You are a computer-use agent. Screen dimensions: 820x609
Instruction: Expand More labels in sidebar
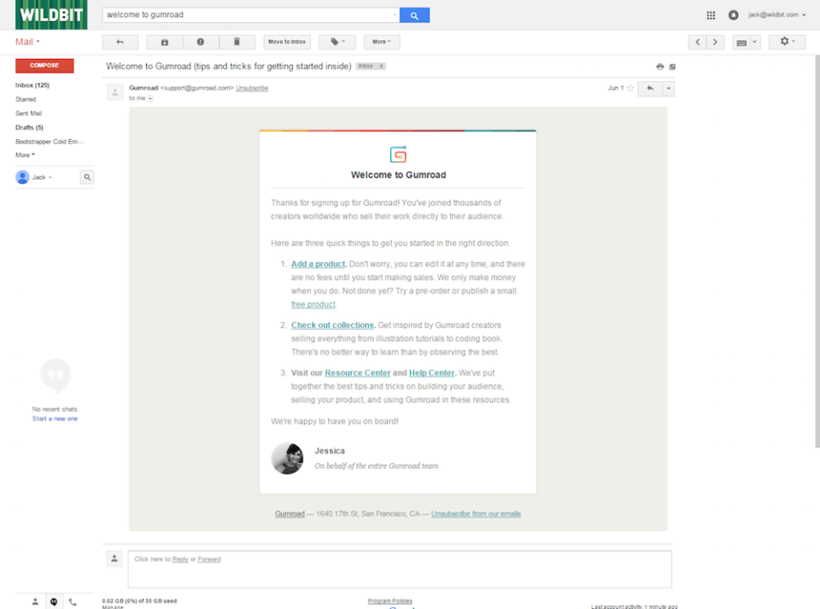tap(25, 155)
